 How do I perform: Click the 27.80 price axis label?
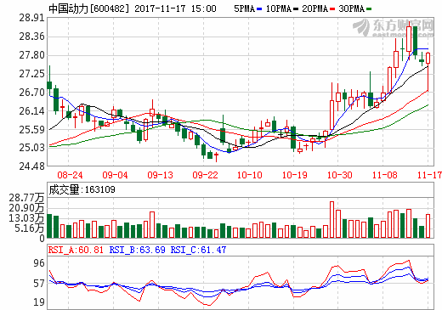coord(32,55)
